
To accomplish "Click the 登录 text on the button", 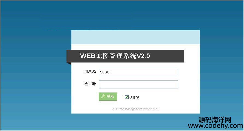I will 110,97.
